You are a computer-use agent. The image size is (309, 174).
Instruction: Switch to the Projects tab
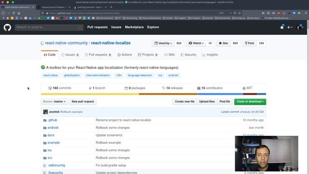148,55
